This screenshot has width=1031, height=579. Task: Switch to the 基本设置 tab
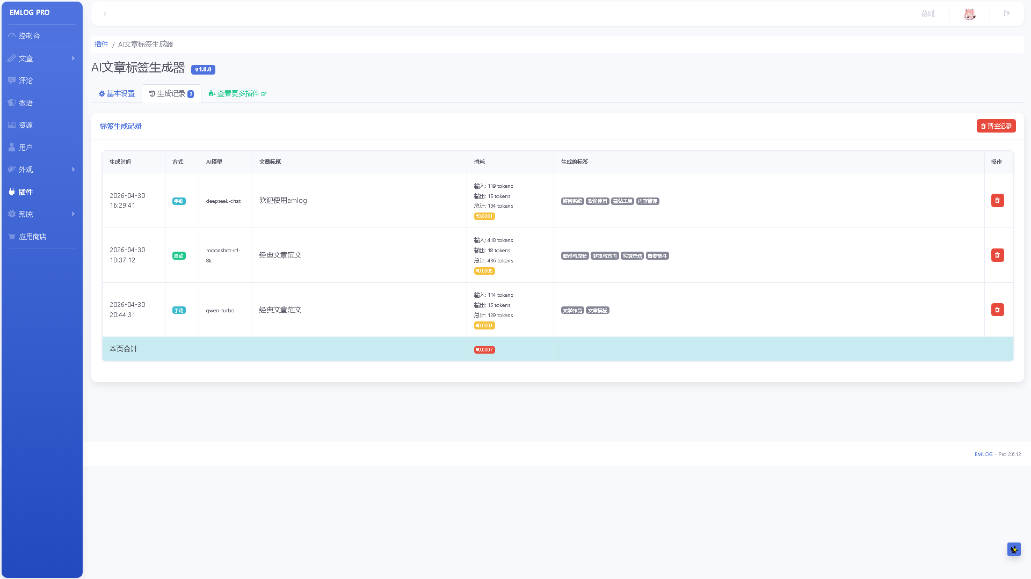coord(117,93)
